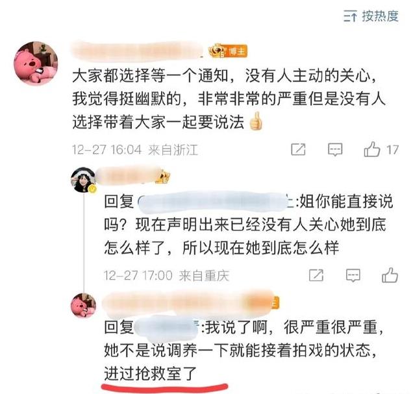Share the reply posted at 12-27 17:00
Viewport: 413px width, 394px height.
coord(316,275)
